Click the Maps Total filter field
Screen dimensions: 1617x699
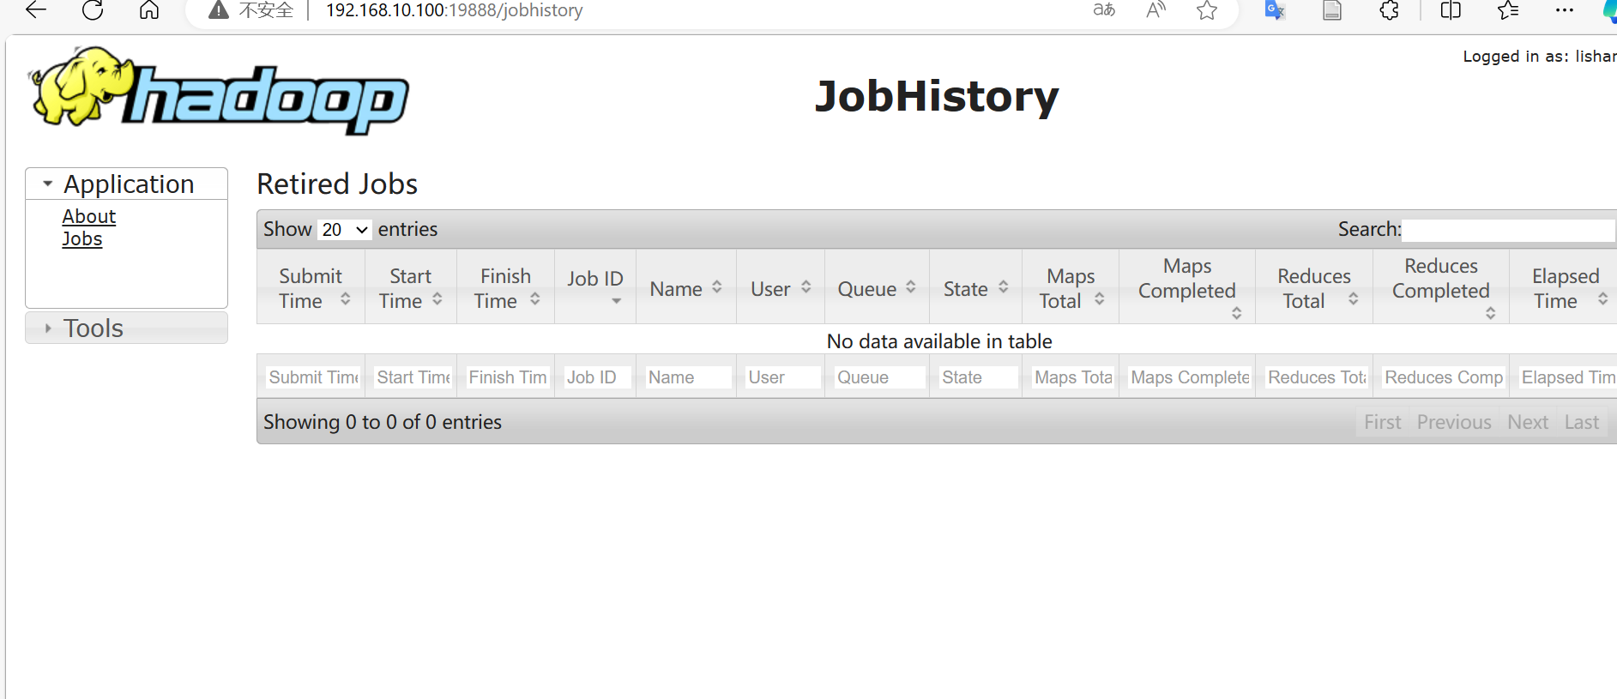click(1072, 377)
